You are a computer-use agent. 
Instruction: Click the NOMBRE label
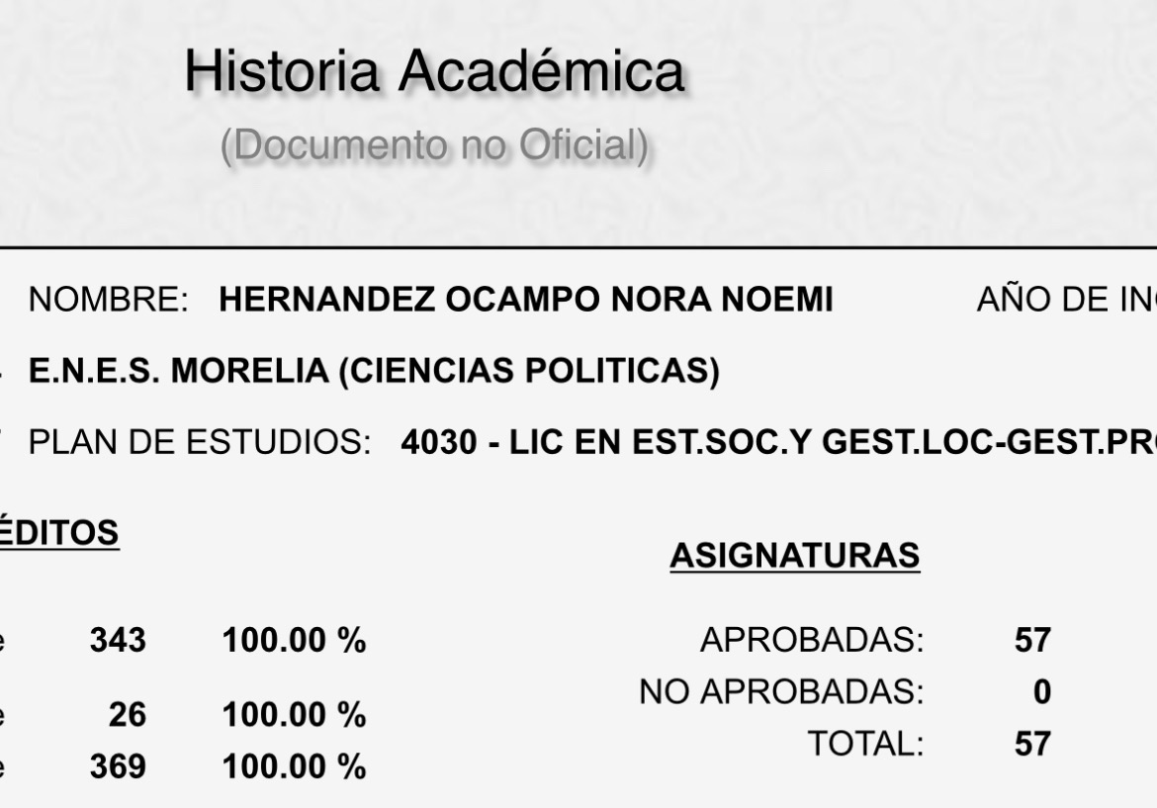[108, 300]
